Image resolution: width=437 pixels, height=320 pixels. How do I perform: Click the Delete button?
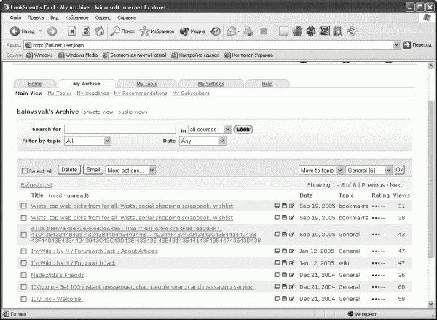point(69,170)
